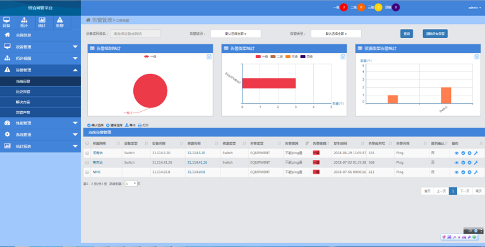
Task: Expand the 设备管理 sidebar menu arrow
Action: [x=75, y=47]
